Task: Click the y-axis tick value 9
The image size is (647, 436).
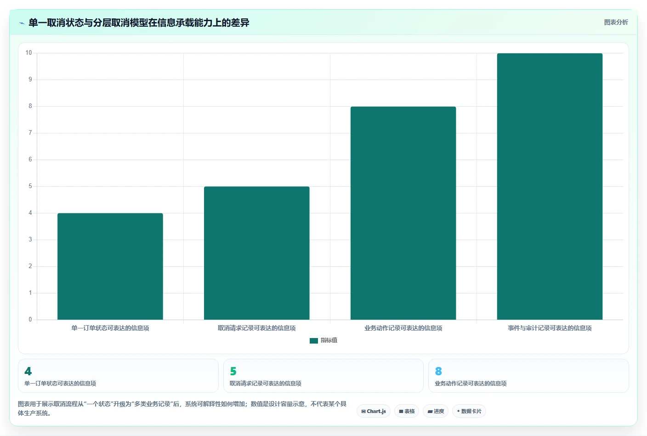Action: 30,80
